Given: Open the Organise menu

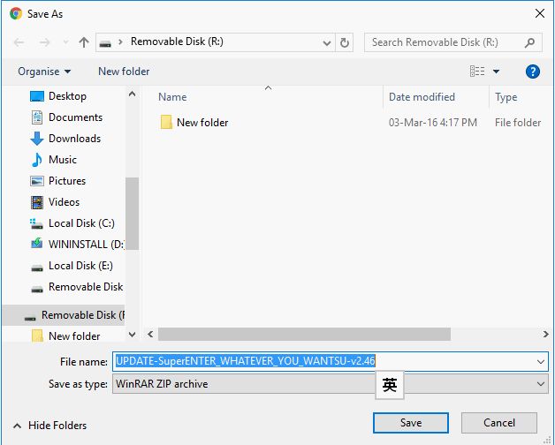Looking at the screenshot, I should 44,72.
